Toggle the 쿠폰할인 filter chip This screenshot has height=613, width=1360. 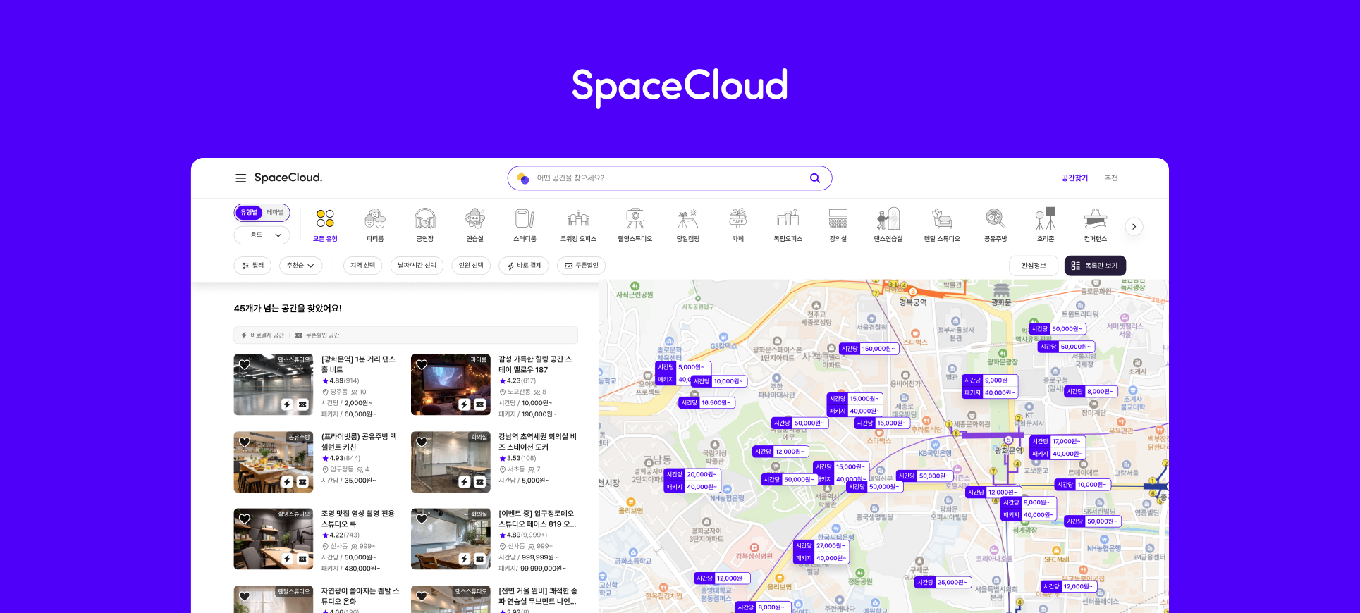point(582,266)
